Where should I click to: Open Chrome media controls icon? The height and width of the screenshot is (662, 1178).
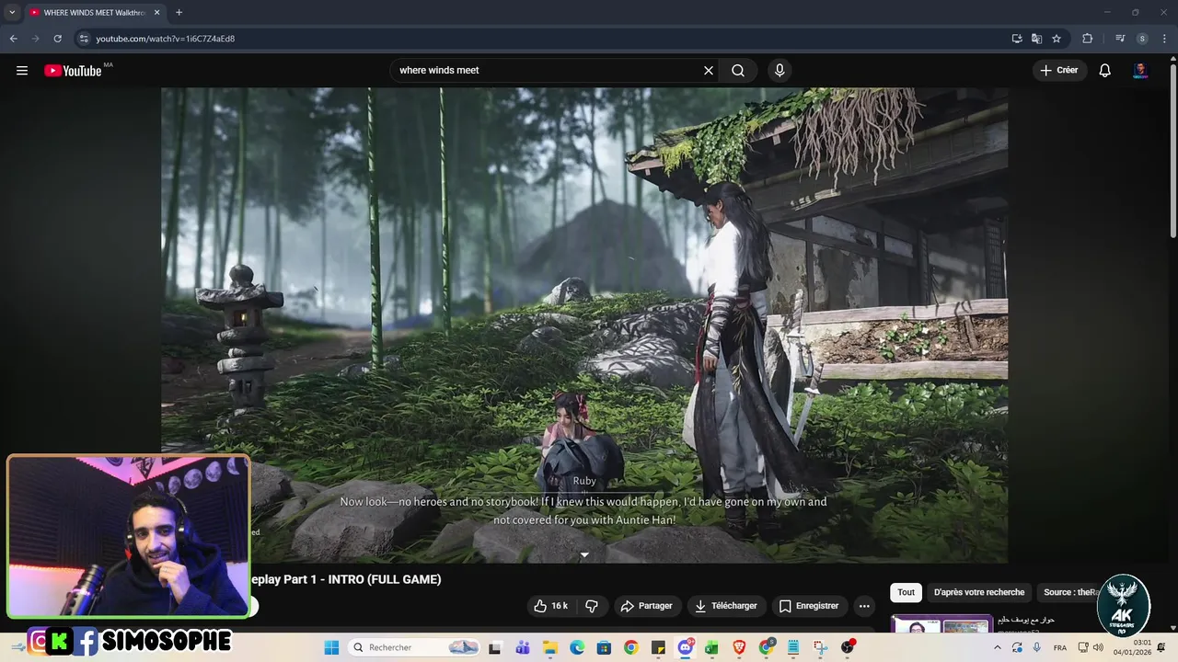(1120, 39)
